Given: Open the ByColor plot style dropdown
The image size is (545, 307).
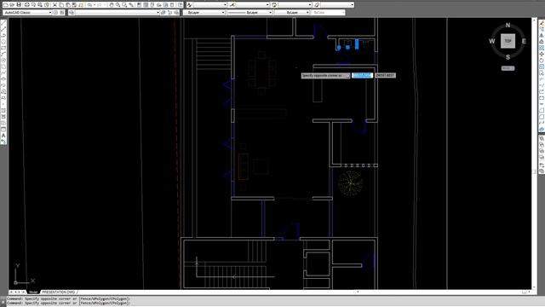Looking at the screenshot, I should [329, 13].
